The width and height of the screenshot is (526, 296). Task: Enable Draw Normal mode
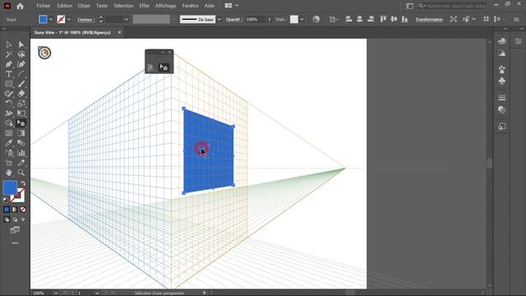[x=7, y=220]
